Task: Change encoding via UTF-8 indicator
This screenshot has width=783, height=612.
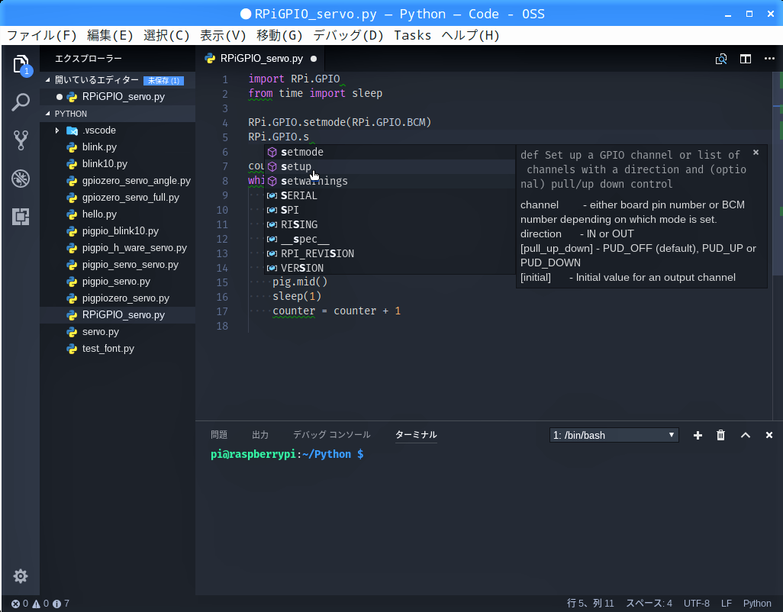Action: tap(697, 604)
